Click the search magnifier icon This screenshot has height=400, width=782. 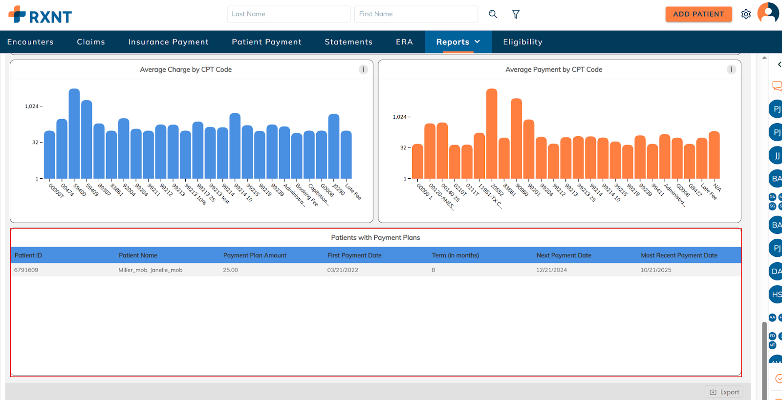pos(493,14)
